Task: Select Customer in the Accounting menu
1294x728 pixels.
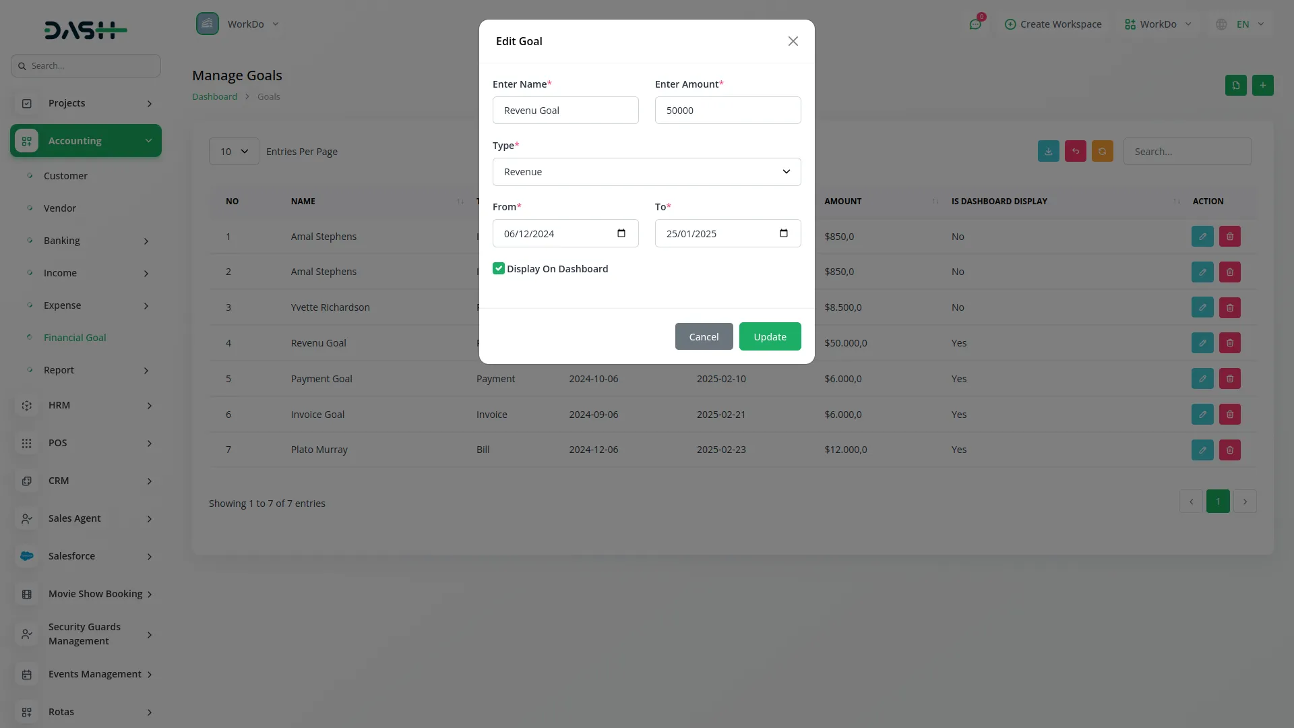Action: click(x=65, y=175)
